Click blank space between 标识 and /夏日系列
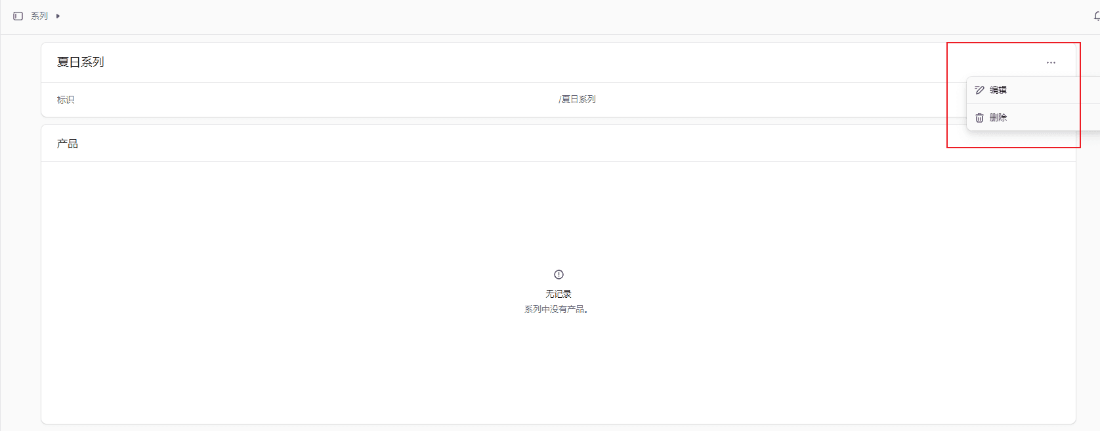The height and width of the screenshot is (431, 1100). click(315, 100)
